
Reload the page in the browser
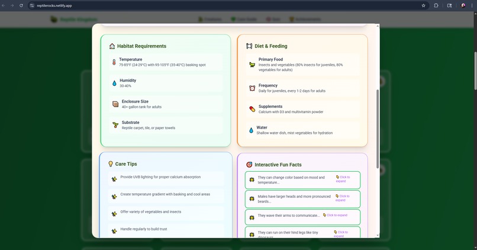[x=21, y=5]
